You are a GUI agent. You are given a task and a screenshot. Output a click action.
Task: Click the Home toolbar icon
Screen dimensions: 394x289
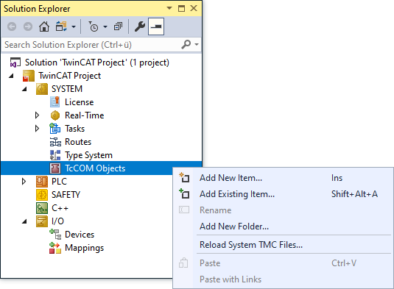click(x=44, y=26)
